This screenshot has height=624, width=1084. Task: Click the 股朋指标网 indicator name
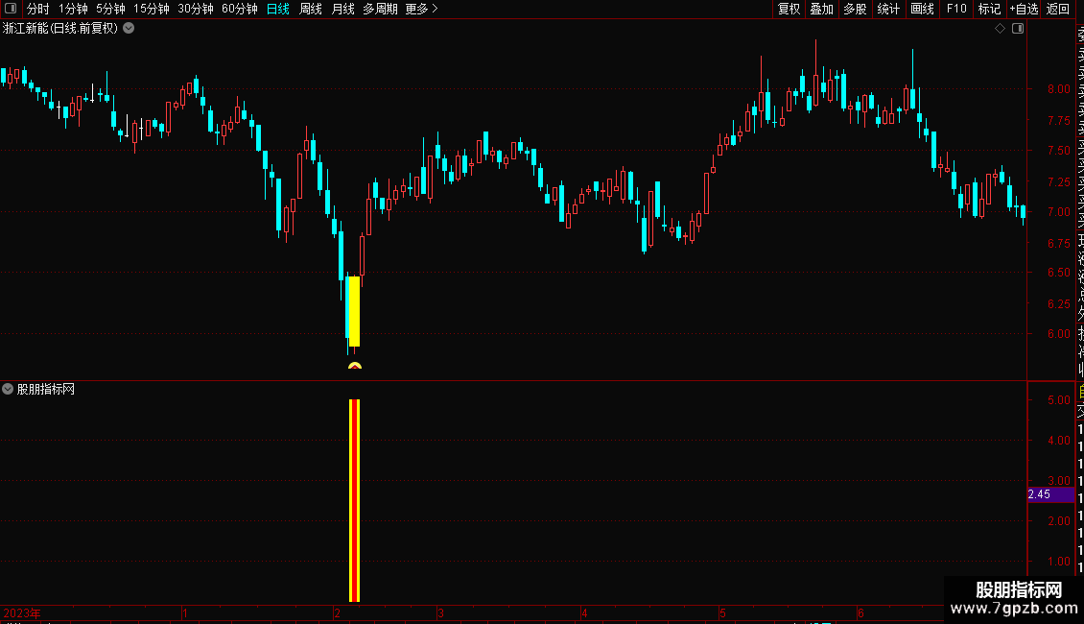tap(46, 390)
